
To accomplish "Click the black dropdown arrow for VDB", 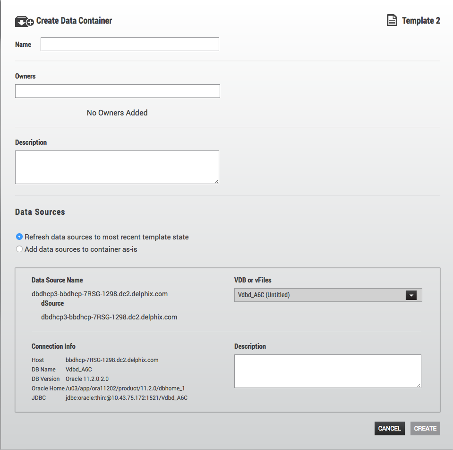I will click(411, 295).
